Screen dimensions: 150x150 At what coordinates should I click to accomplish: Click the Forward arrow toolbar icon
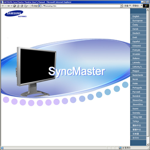click(x=9, y=6)
